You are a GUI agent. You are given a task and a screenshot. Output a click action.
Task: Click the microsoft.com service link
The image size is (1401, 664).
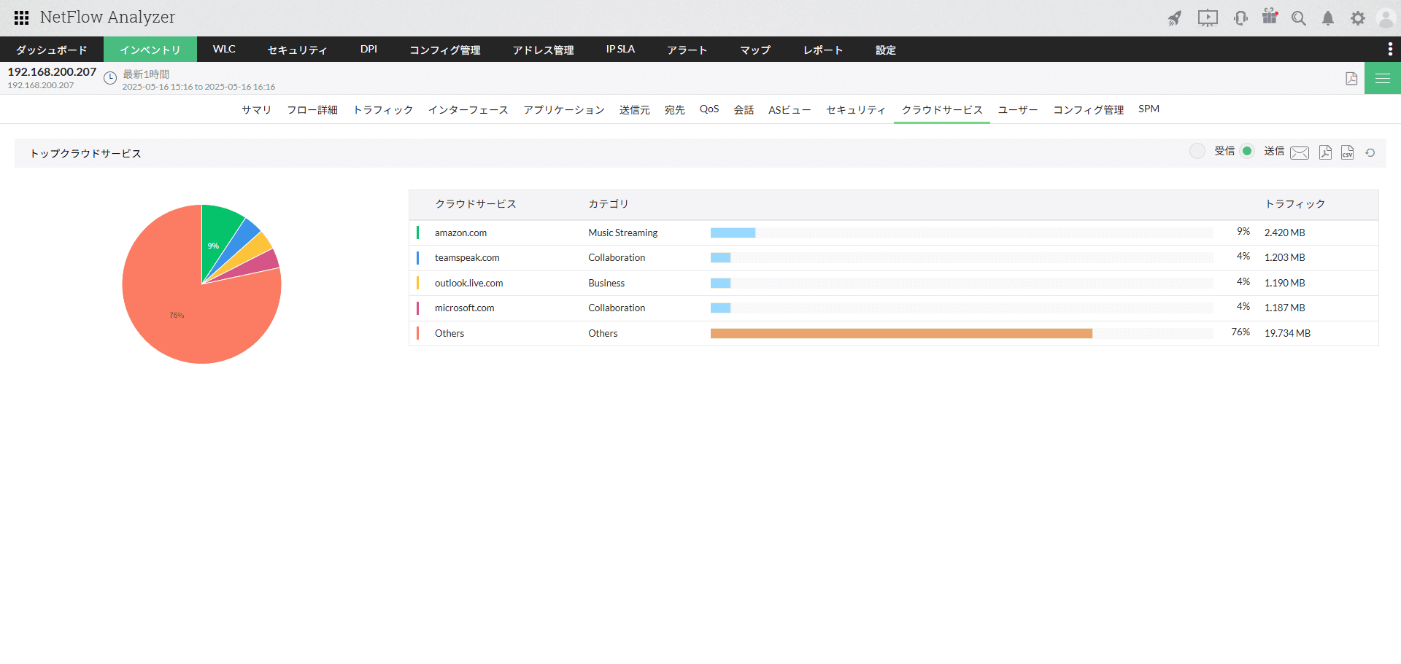coord(464,308)
